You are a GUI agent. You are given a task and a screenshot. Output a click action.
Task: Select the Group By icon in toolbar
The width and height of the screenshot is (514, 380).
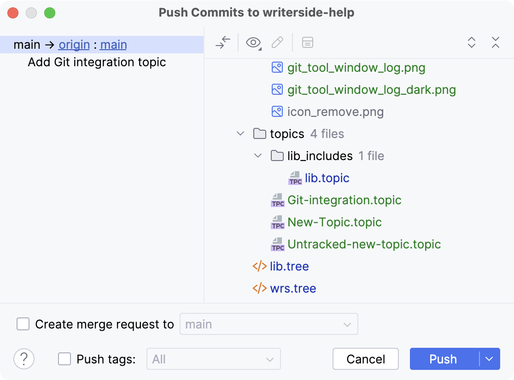(x=308, y=42)
